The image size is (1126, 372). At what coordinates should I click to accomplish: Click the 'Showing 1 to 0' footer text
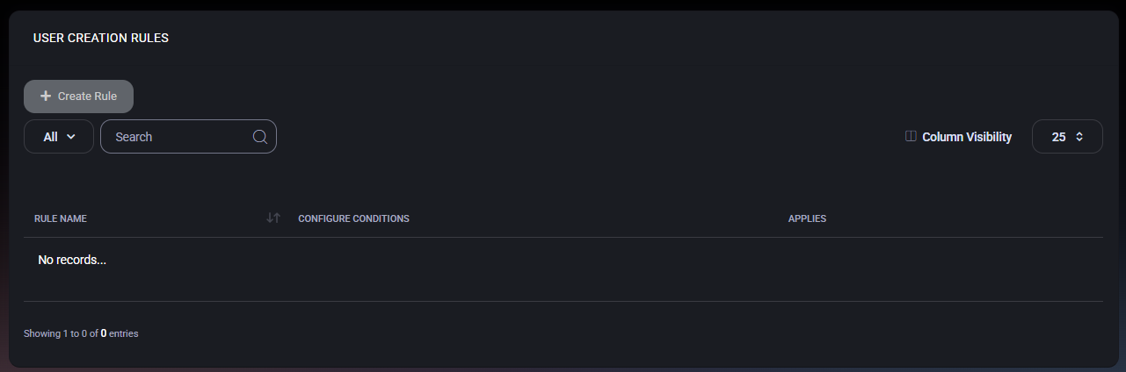60,333
